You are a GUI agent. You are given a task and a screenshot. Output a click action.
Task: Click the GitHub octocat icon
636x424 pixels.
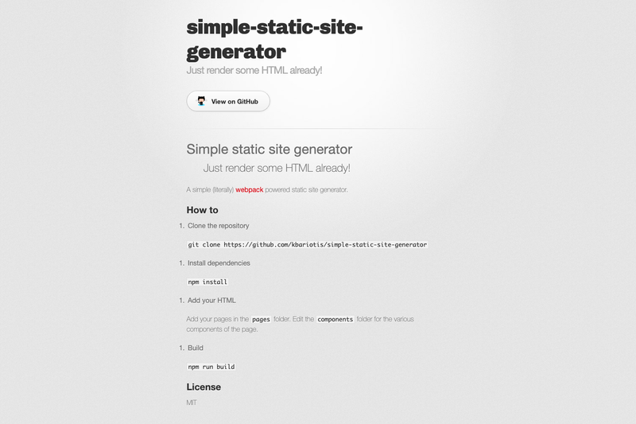pyautogui.click(x=201, y=101)
